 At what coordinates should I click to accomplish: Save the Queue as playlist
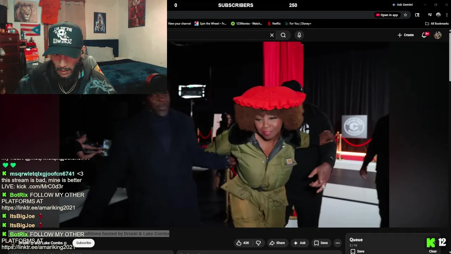click(358, 251)
